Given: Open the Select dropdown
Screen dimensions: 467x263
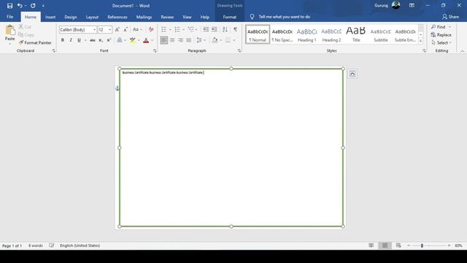Looking at the screenshot, I should [441, 42].
